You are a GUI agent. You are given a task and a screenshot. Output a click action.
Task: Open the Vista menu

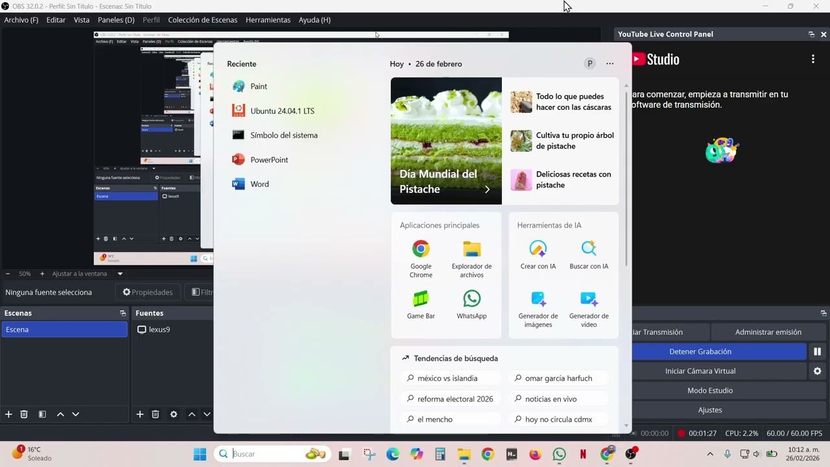pos(82,20)
